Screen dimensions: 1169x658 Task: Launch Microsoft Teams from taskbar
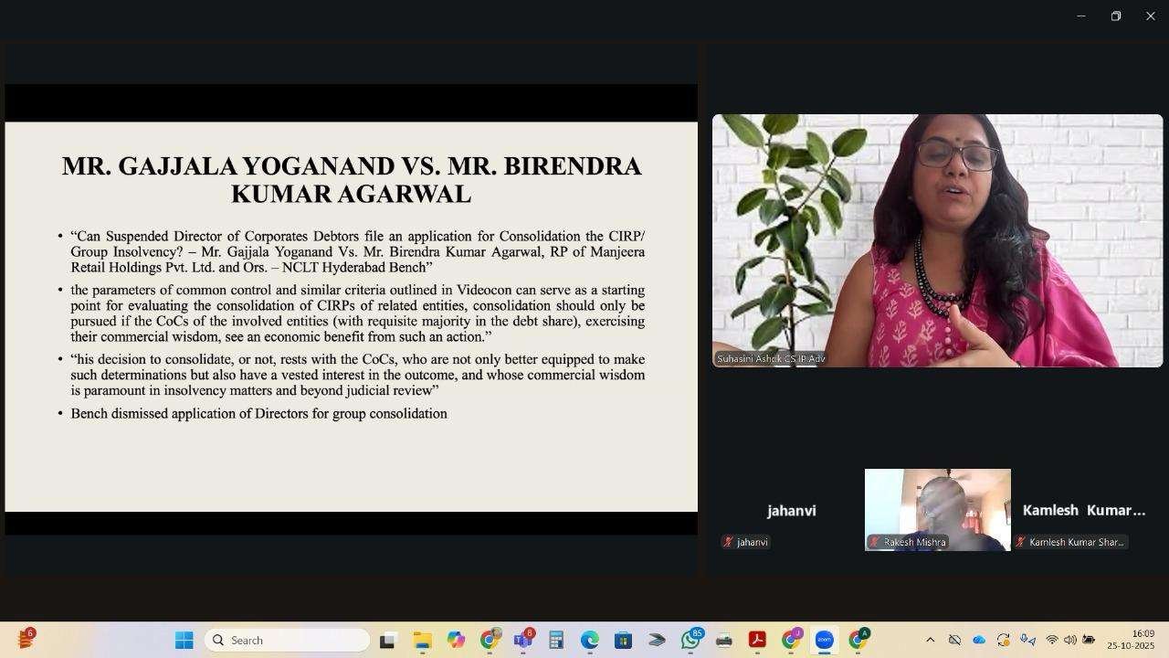(x=522, y=641)
